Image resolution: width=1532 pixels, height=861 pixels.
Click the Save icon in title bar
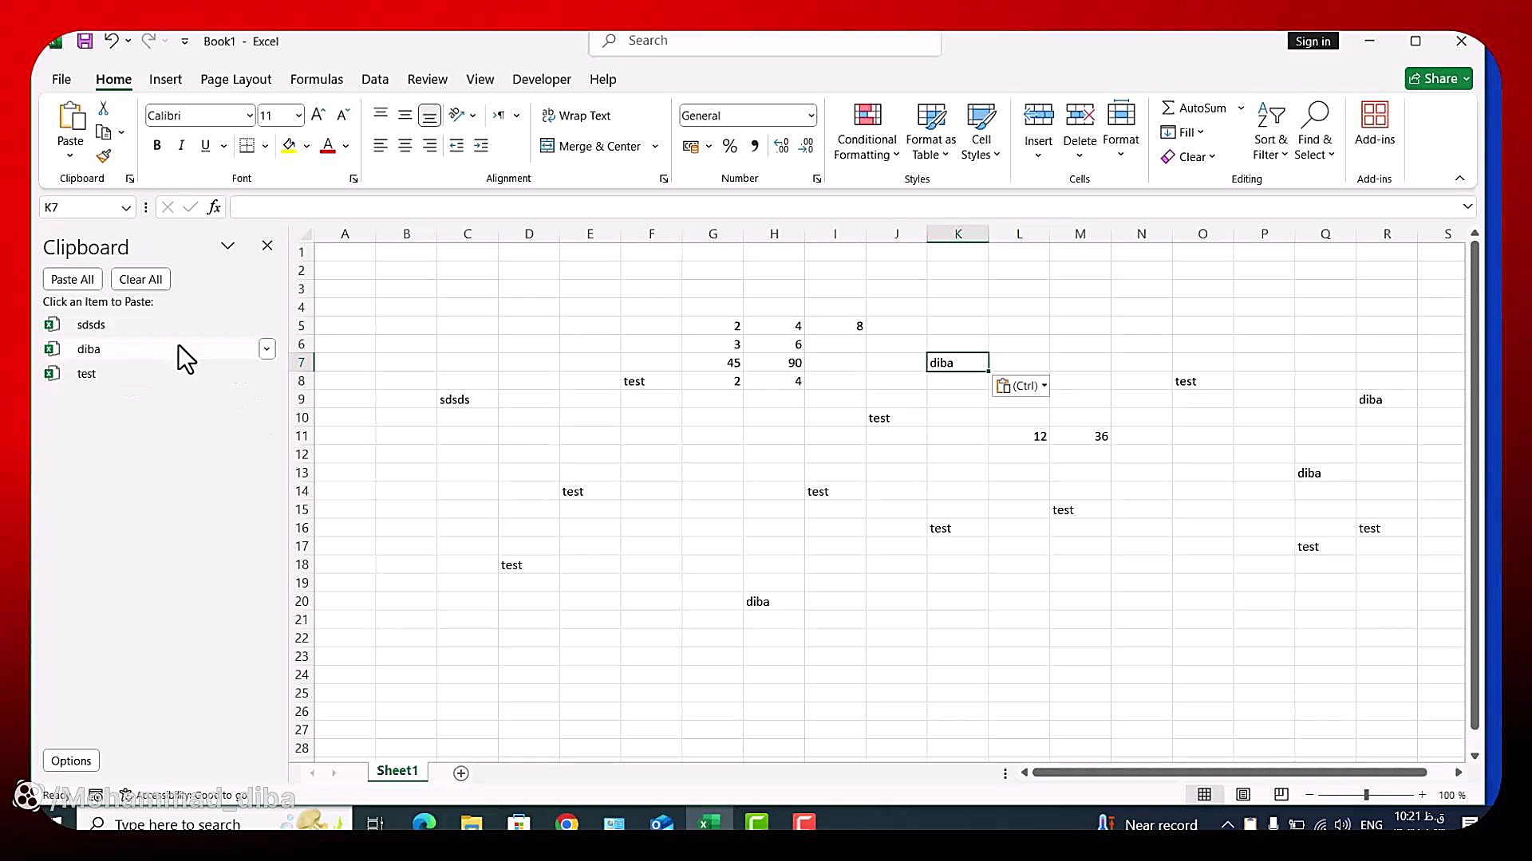point(85,41)
